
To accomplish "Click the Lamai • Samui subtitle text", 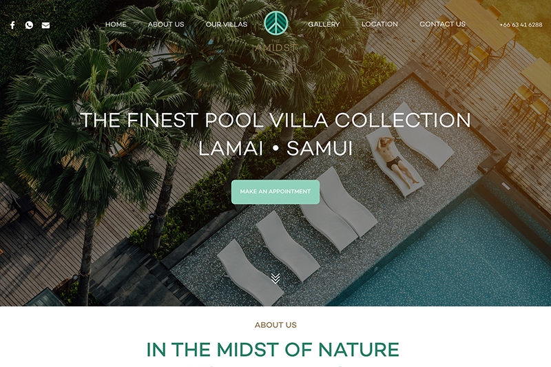I will click(275, 148).
